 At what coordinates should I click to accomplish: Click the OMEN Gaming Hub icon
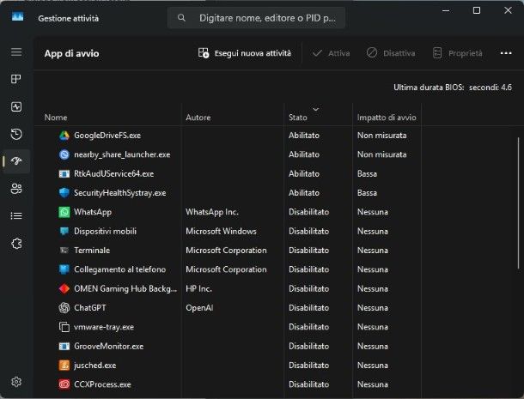tap(64, 289)
